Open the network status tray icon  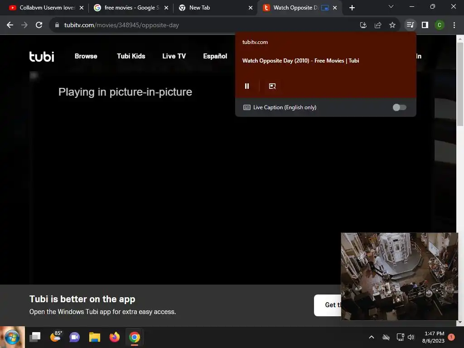tap(400, 337)
